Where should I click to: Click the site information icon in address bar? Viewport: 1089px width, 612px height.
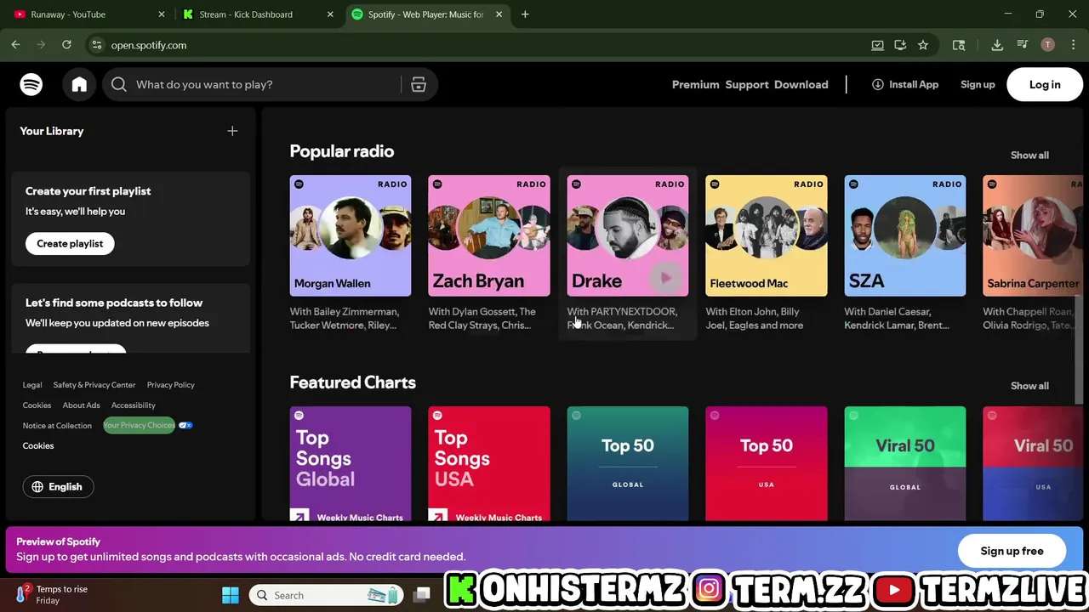[96, 45]
